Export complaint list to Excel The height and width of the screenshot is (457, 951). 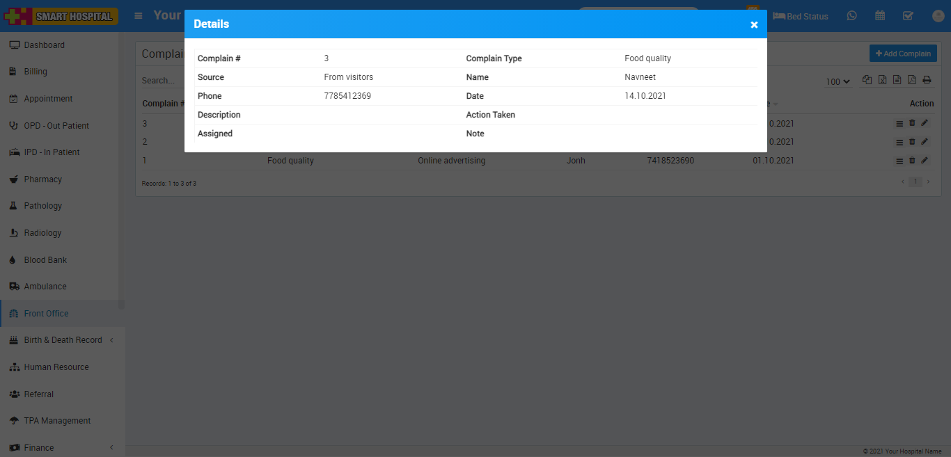coord(882,80)
